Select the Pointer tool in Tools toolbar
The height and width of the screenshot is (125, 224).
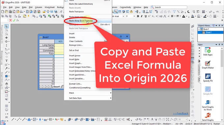[x=7, y=26]
